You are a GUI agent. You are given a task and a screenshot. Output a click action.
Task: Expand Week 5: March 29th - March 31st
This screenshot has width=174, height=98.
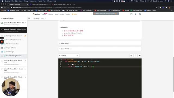point(25,77)
